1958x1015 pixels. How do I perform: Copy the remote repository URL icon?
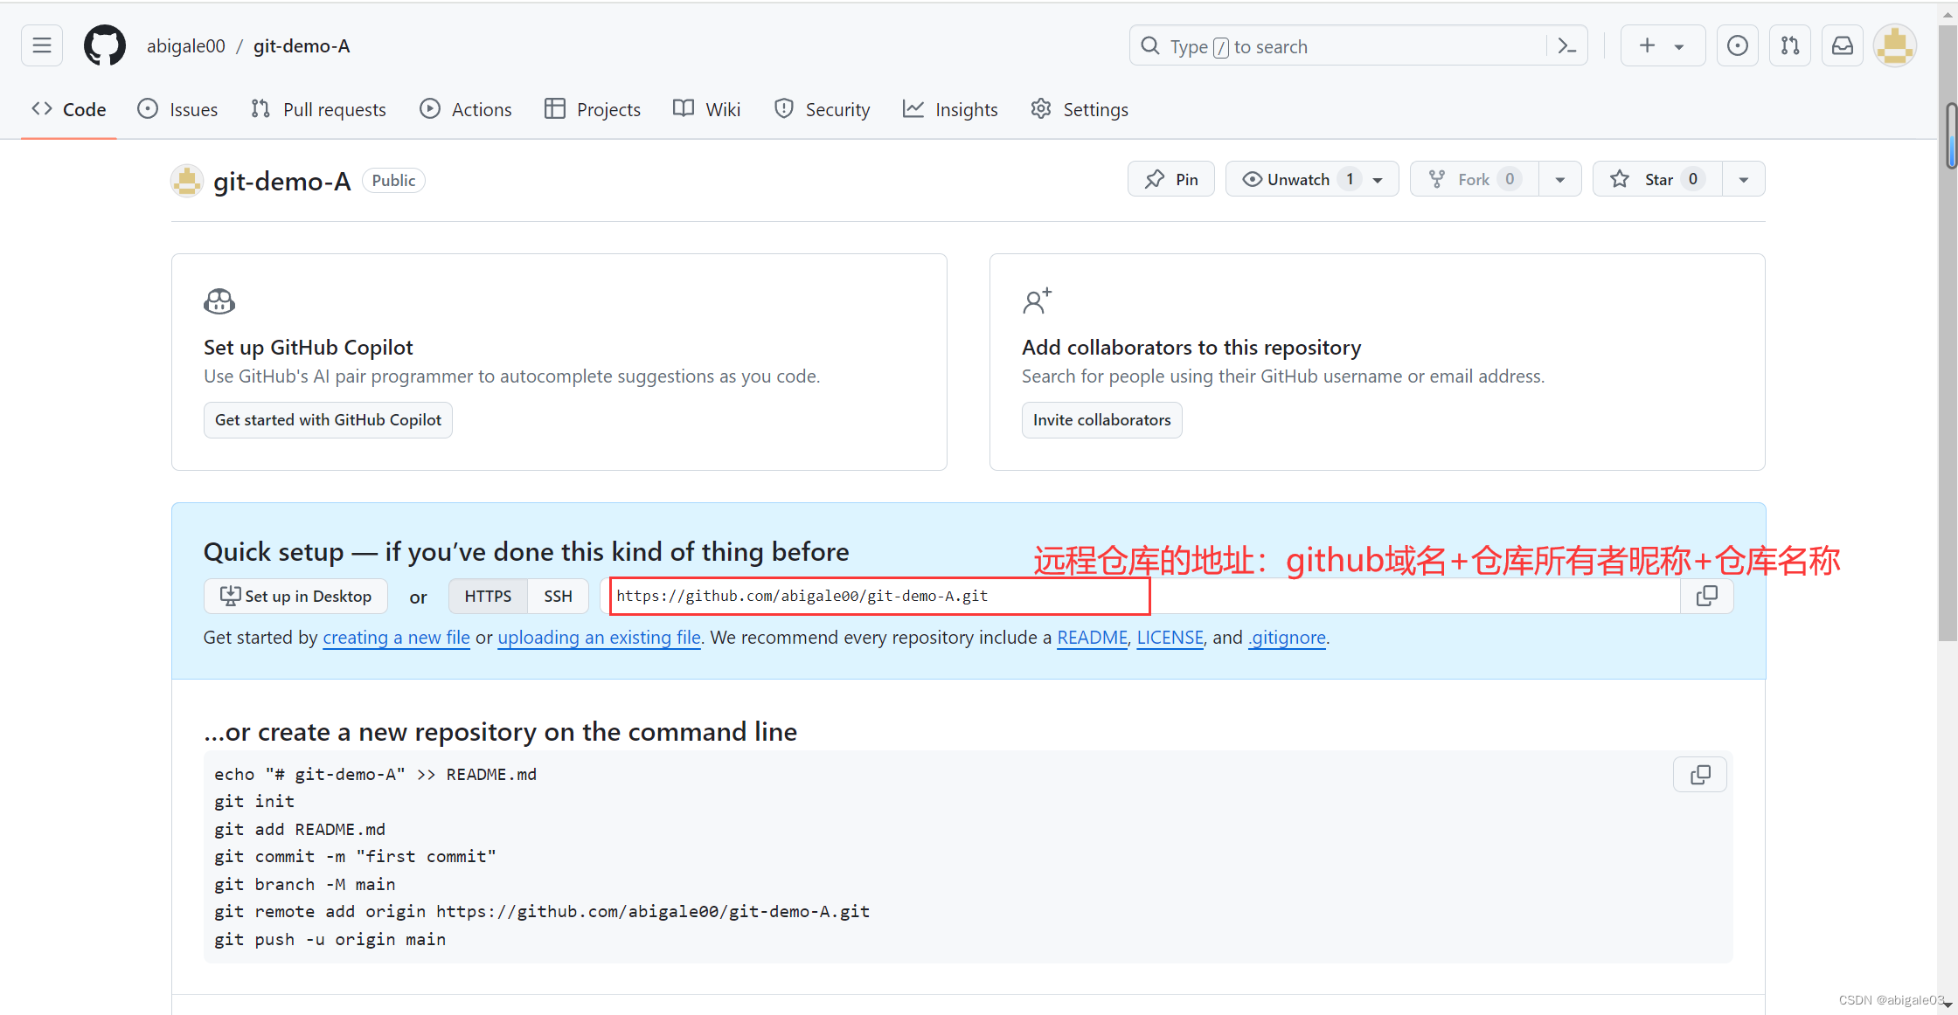(x=1707, y=596)
